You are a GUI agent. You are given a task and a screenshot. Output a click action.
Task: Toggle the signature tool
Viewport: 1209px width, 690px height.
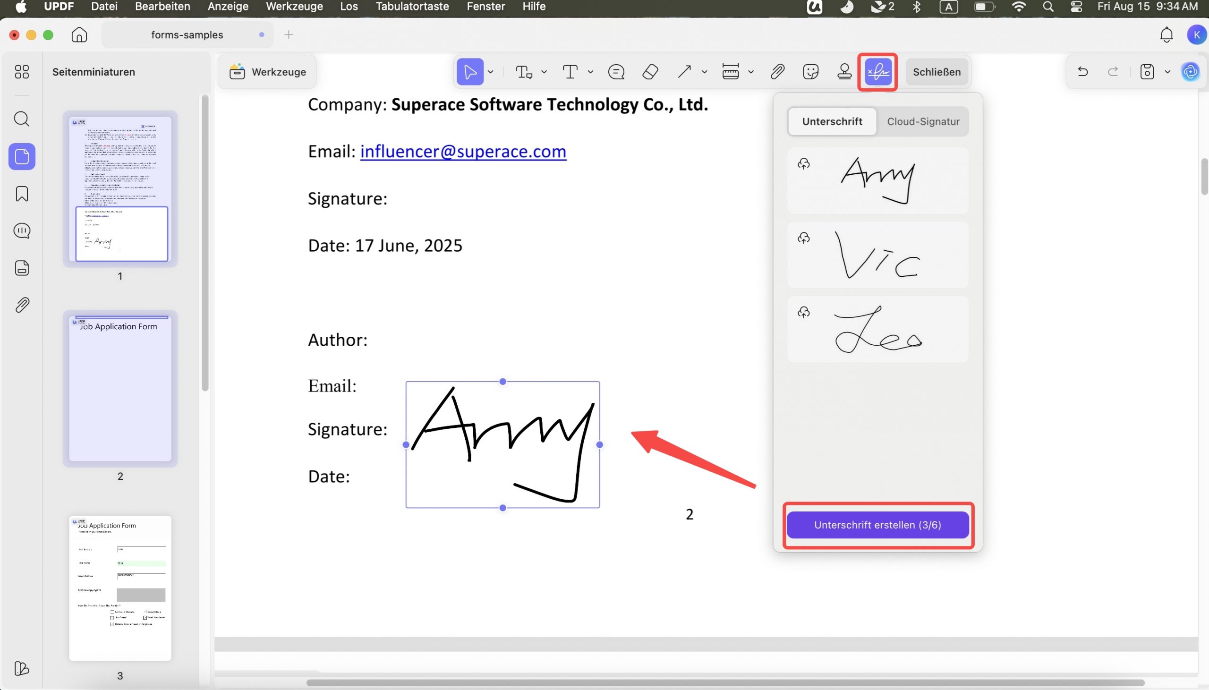(878, 72)
